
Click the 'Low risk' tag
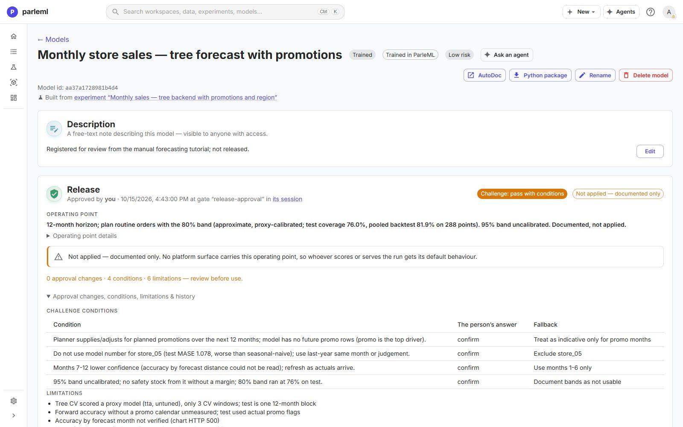(x=459, y=55)
